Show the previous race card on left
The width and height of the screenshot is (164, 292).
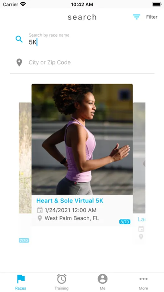click(25, 158)
